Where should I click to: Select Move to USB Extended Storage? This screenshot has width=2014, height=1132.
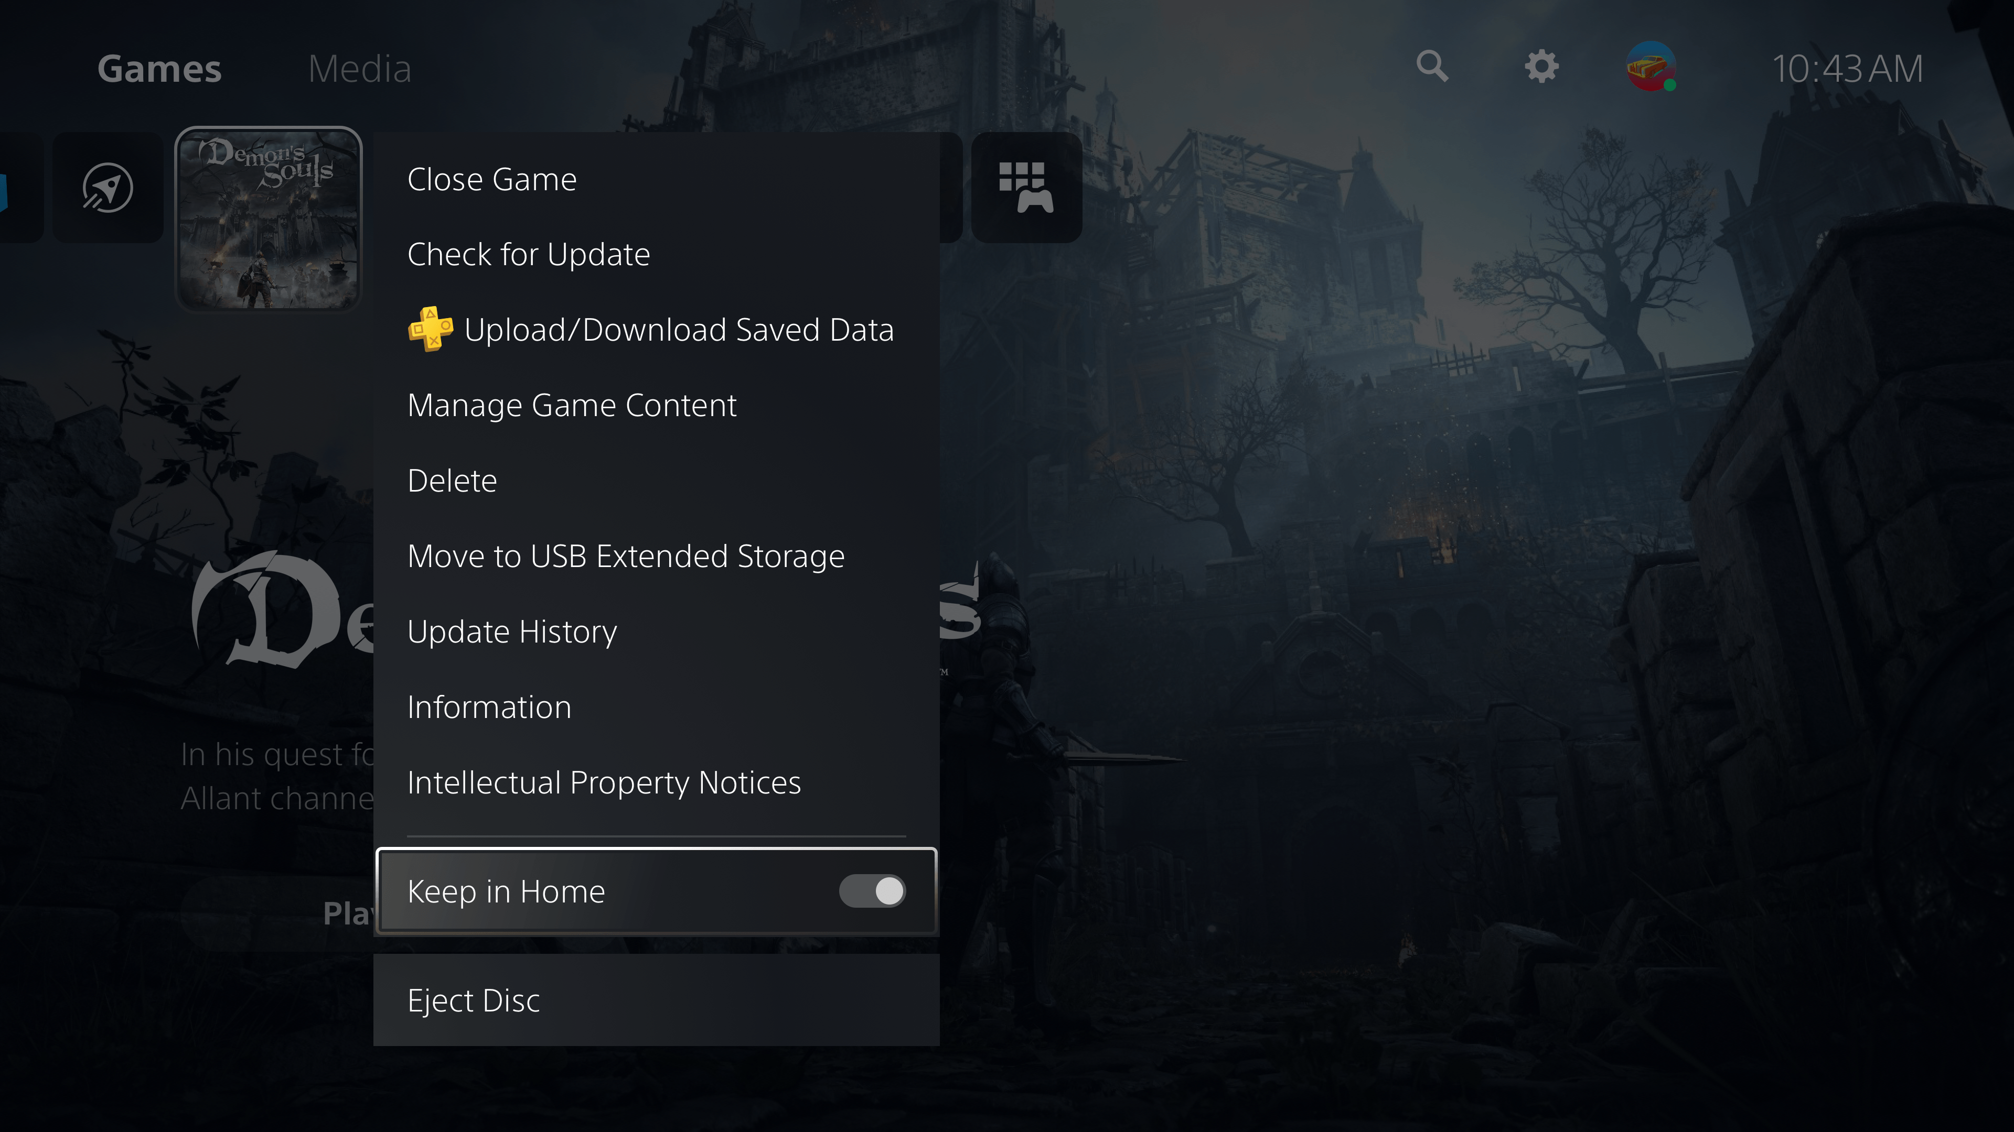(x=625, y=554)
